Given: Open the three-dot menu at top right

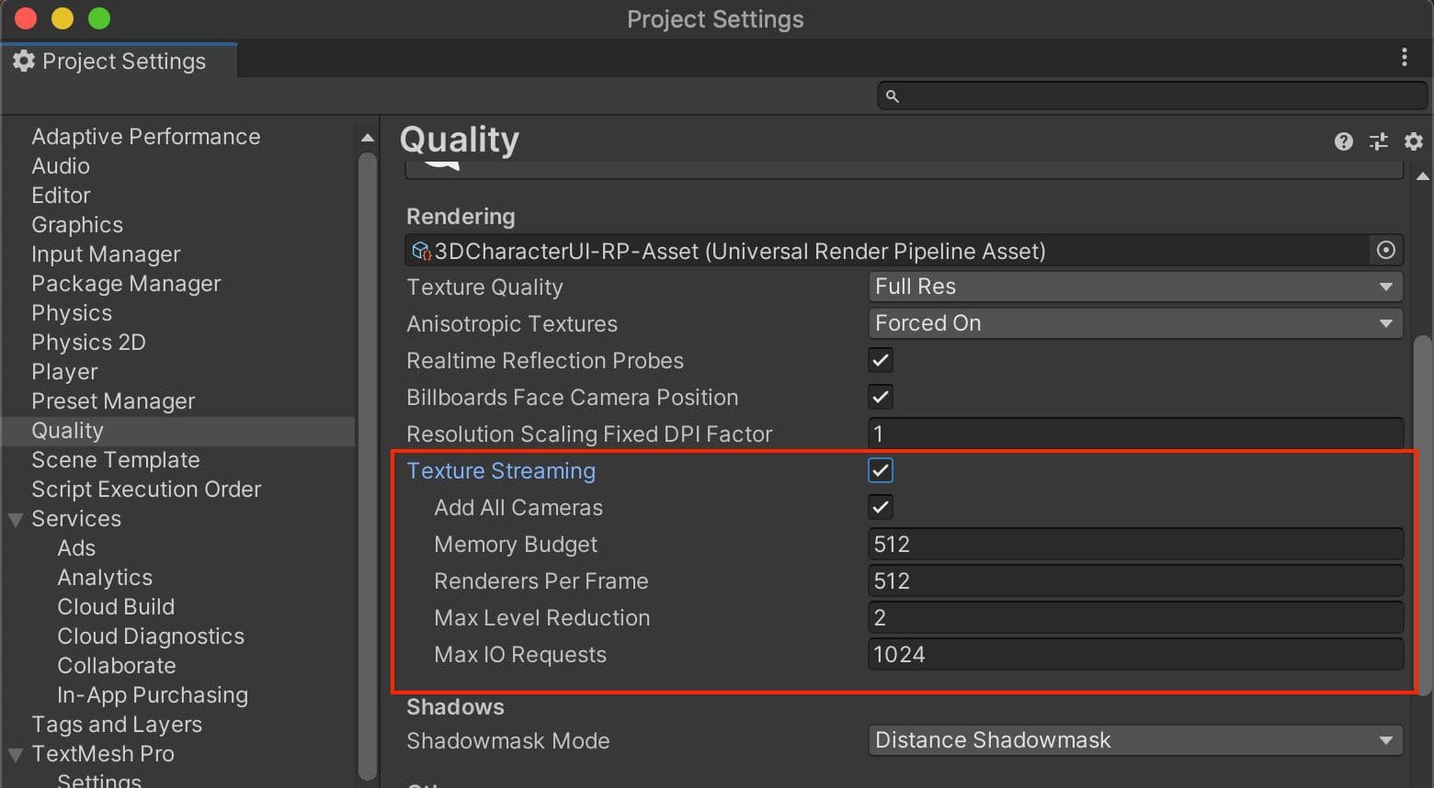Looking at the screenshot, I should click(x=1405, y=57).
